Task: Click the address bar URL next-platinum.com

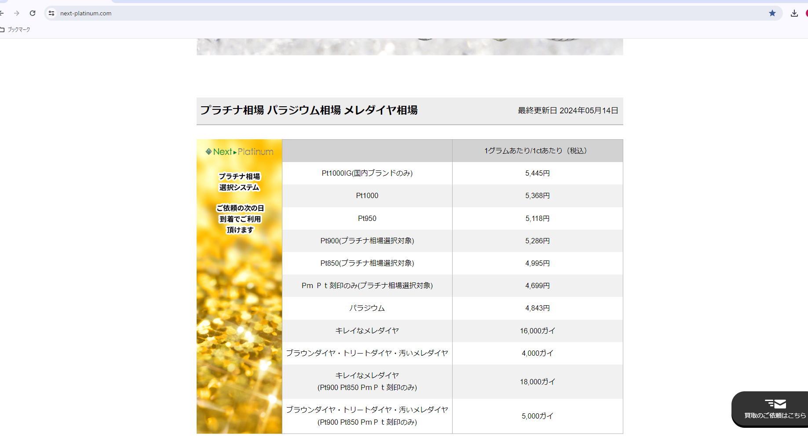Action: (x=86, y=13)
